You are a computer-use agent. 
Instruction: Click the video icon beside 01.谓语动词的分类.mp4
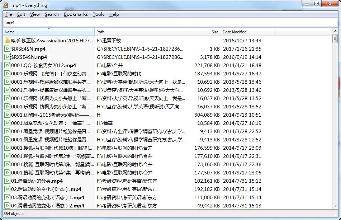click(x=8, y=181)
